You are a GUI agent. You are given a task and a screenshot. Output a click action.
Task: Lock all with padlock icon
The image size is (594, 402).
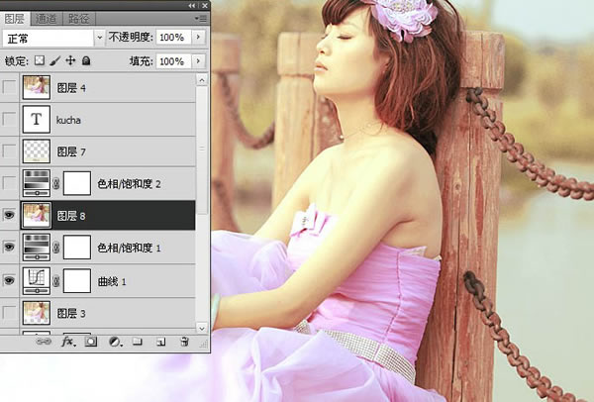(86, 60)
